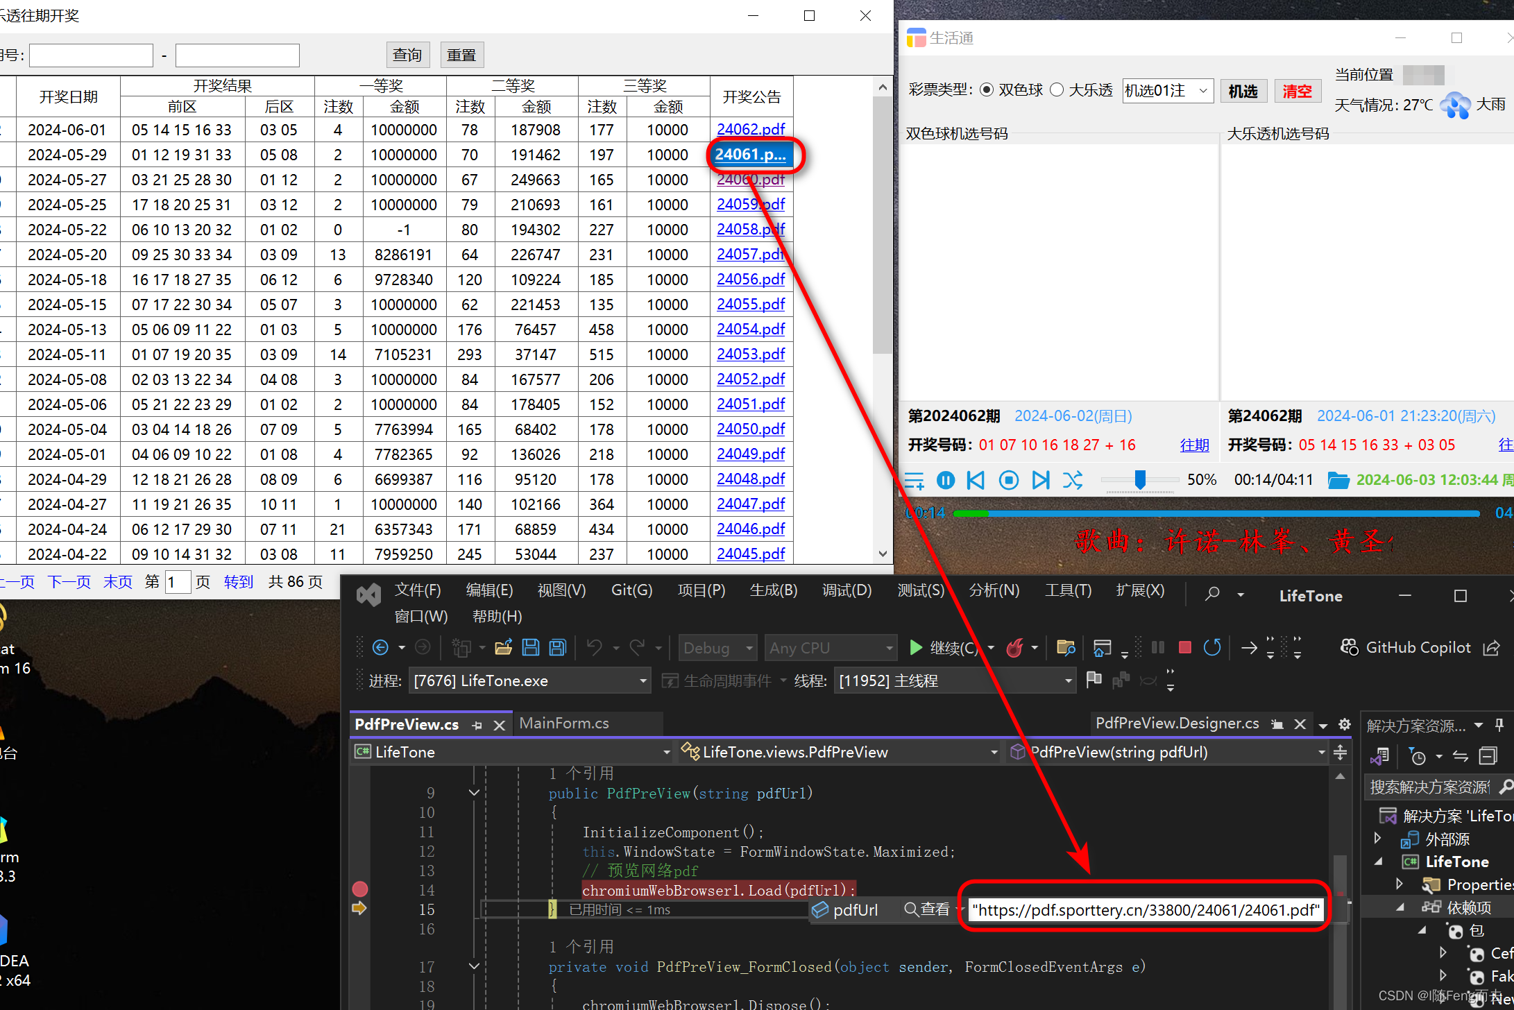Click the navigate backward arrow icon

click(x=380, y=647)
